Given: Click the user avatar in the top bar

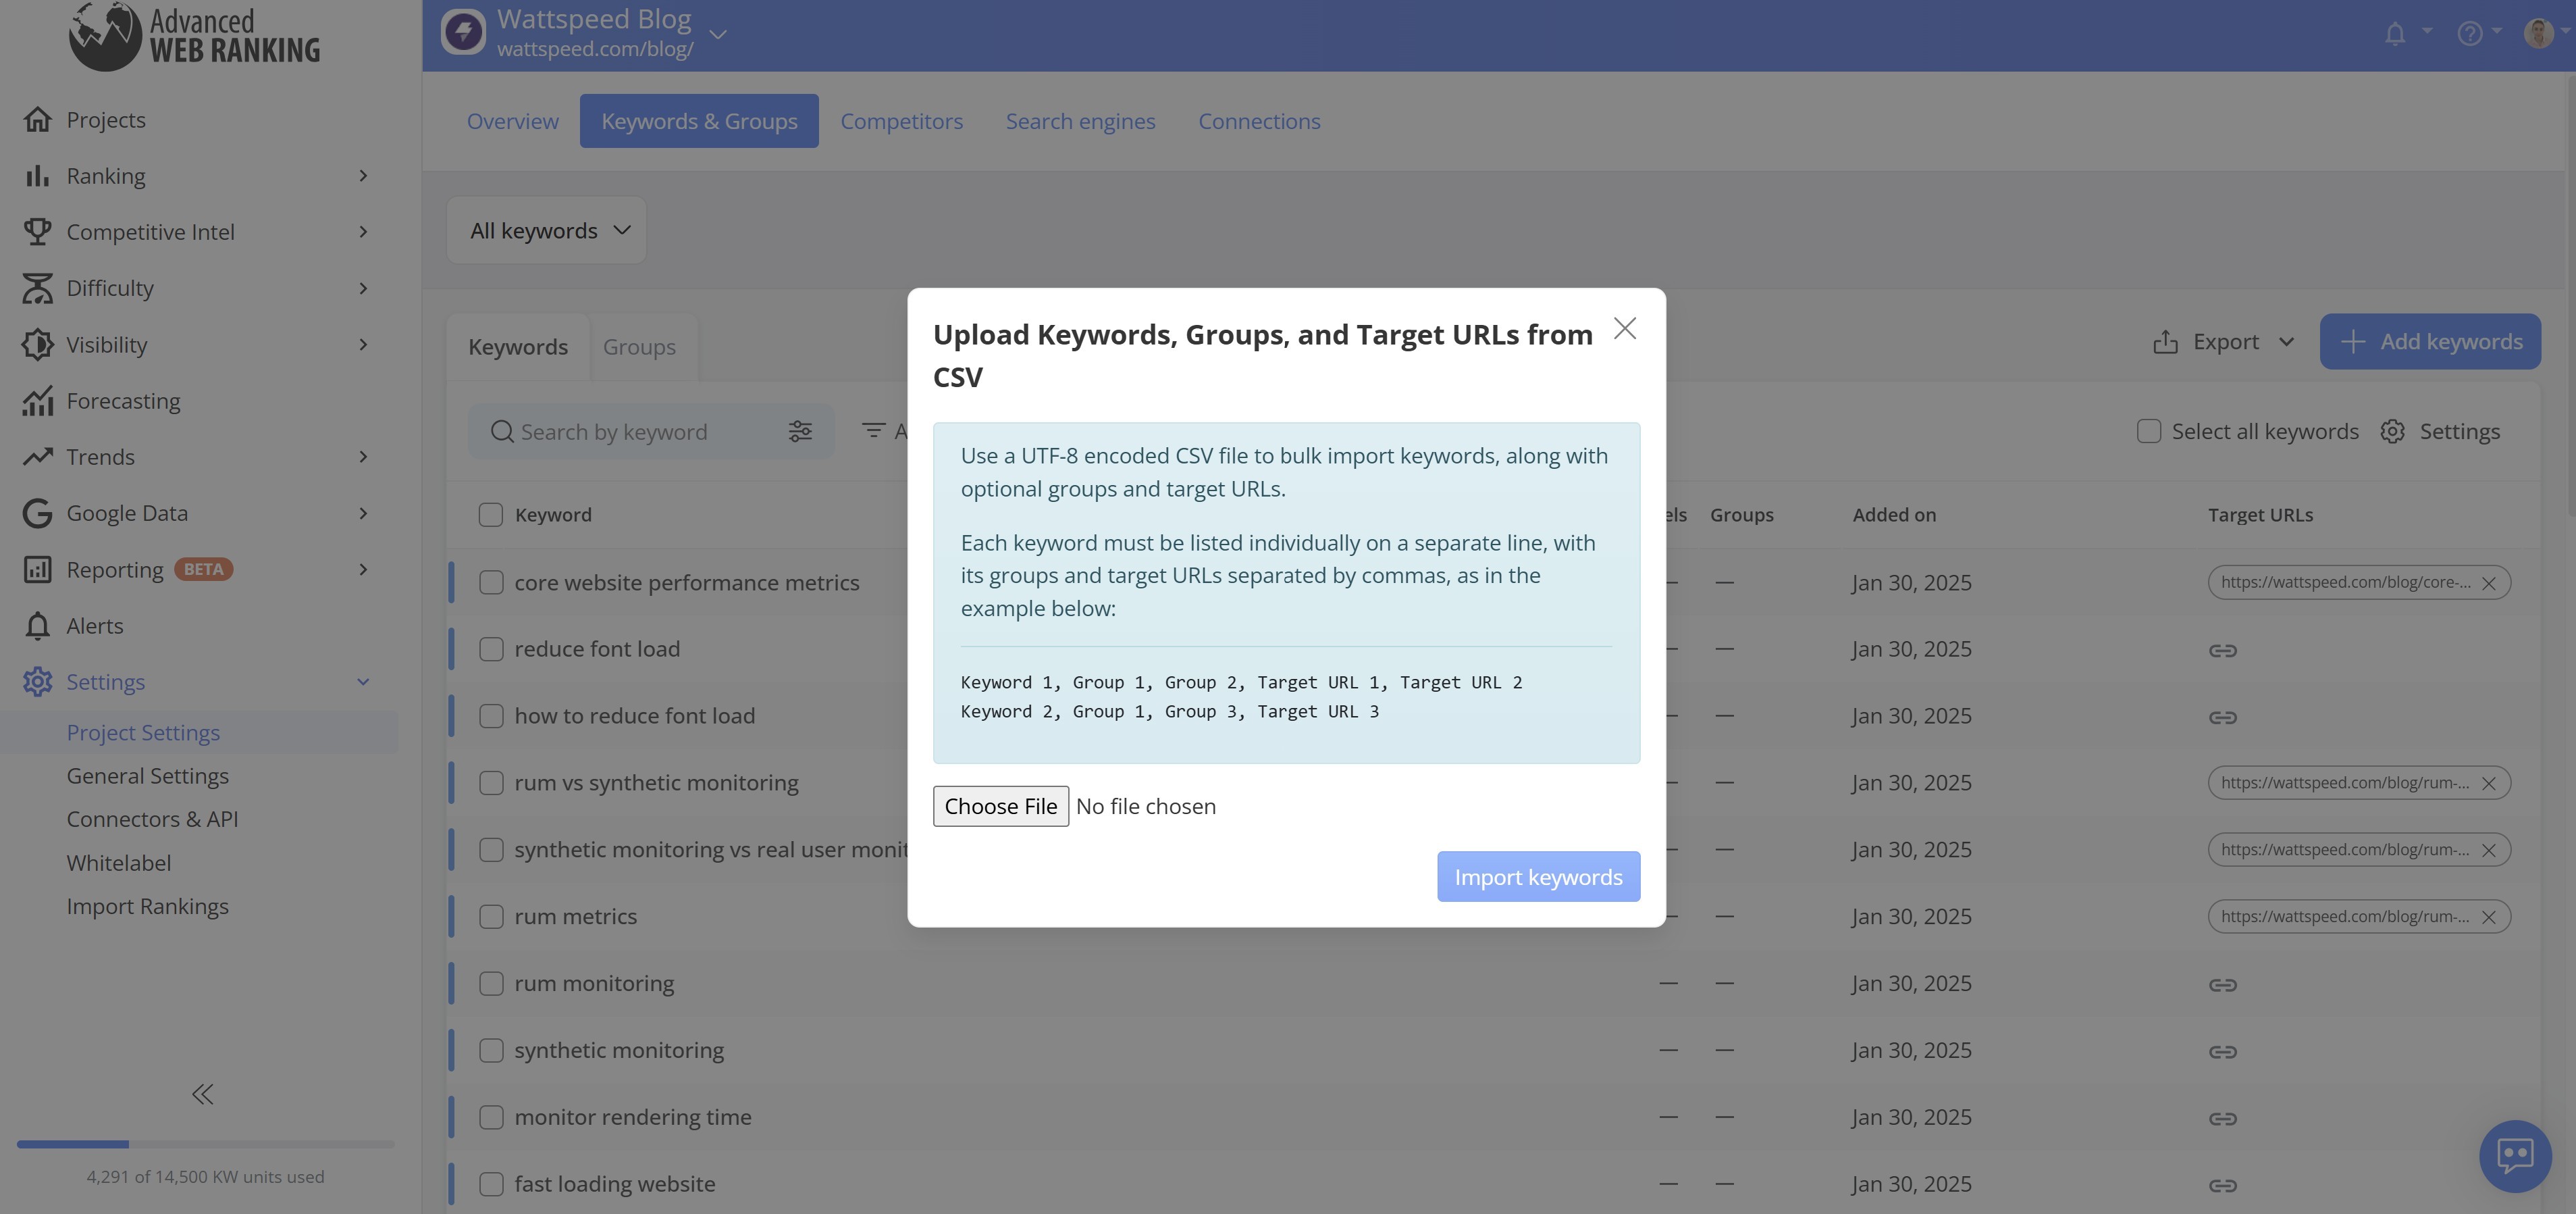Looking at the screenshot, I should click(x=2538, y=34).
